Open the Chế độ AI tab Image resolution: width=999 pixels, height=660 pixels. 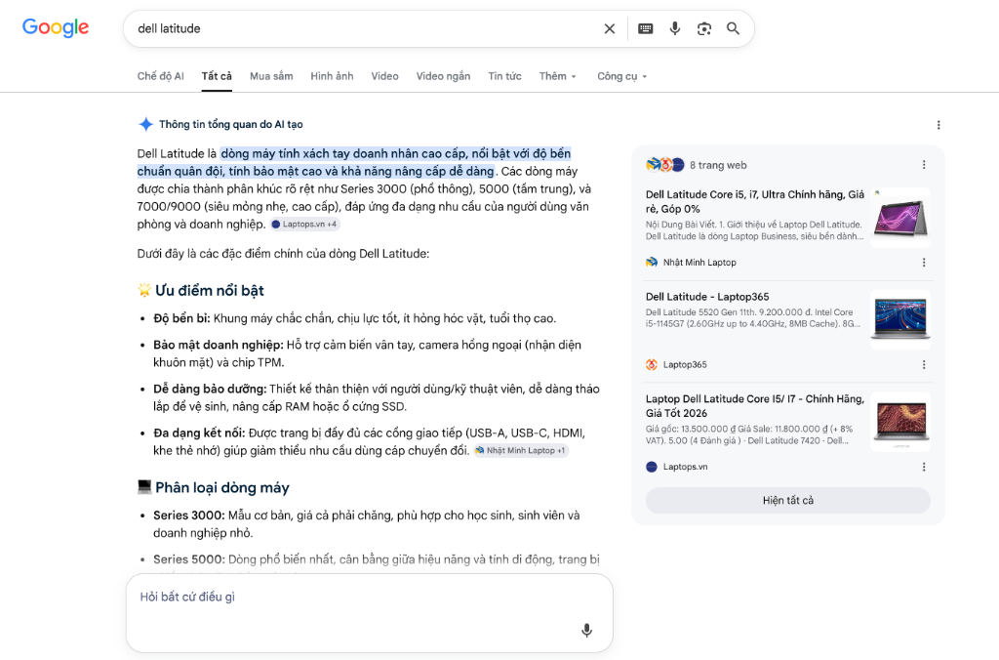point(161,76)
